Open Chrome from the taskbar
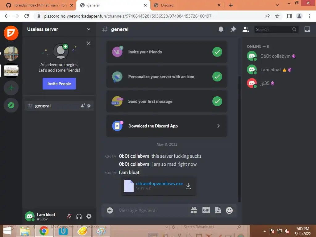Viewport: 316px width, 237px height. click(x=44, y=231)
